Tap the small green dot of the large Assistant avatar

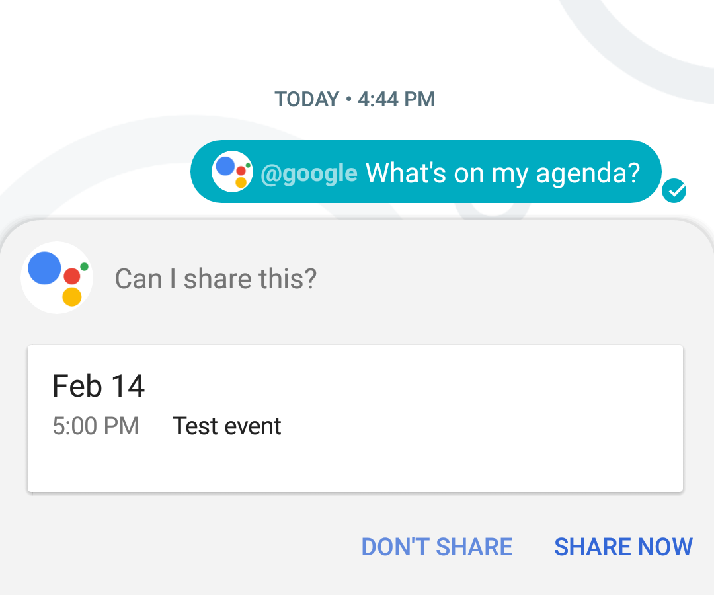(x=84, y=266)
